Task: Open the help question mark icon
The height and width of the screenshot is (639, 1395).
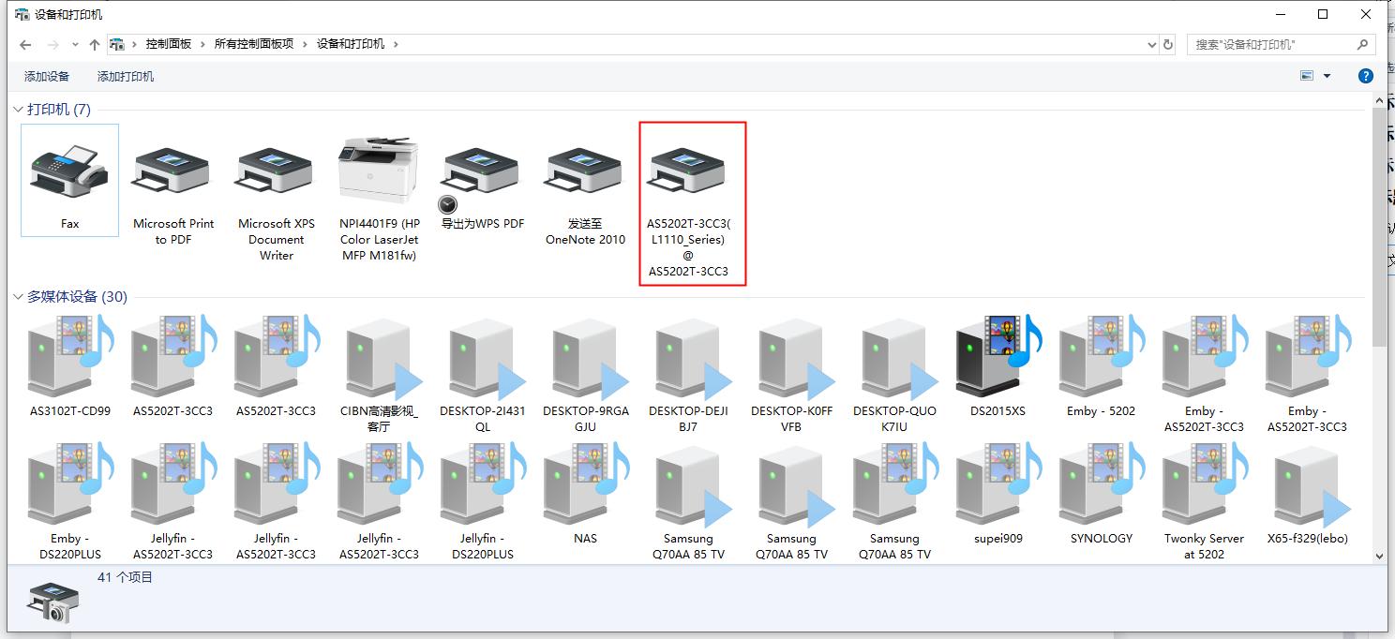Action: (x=1366, y=76)
